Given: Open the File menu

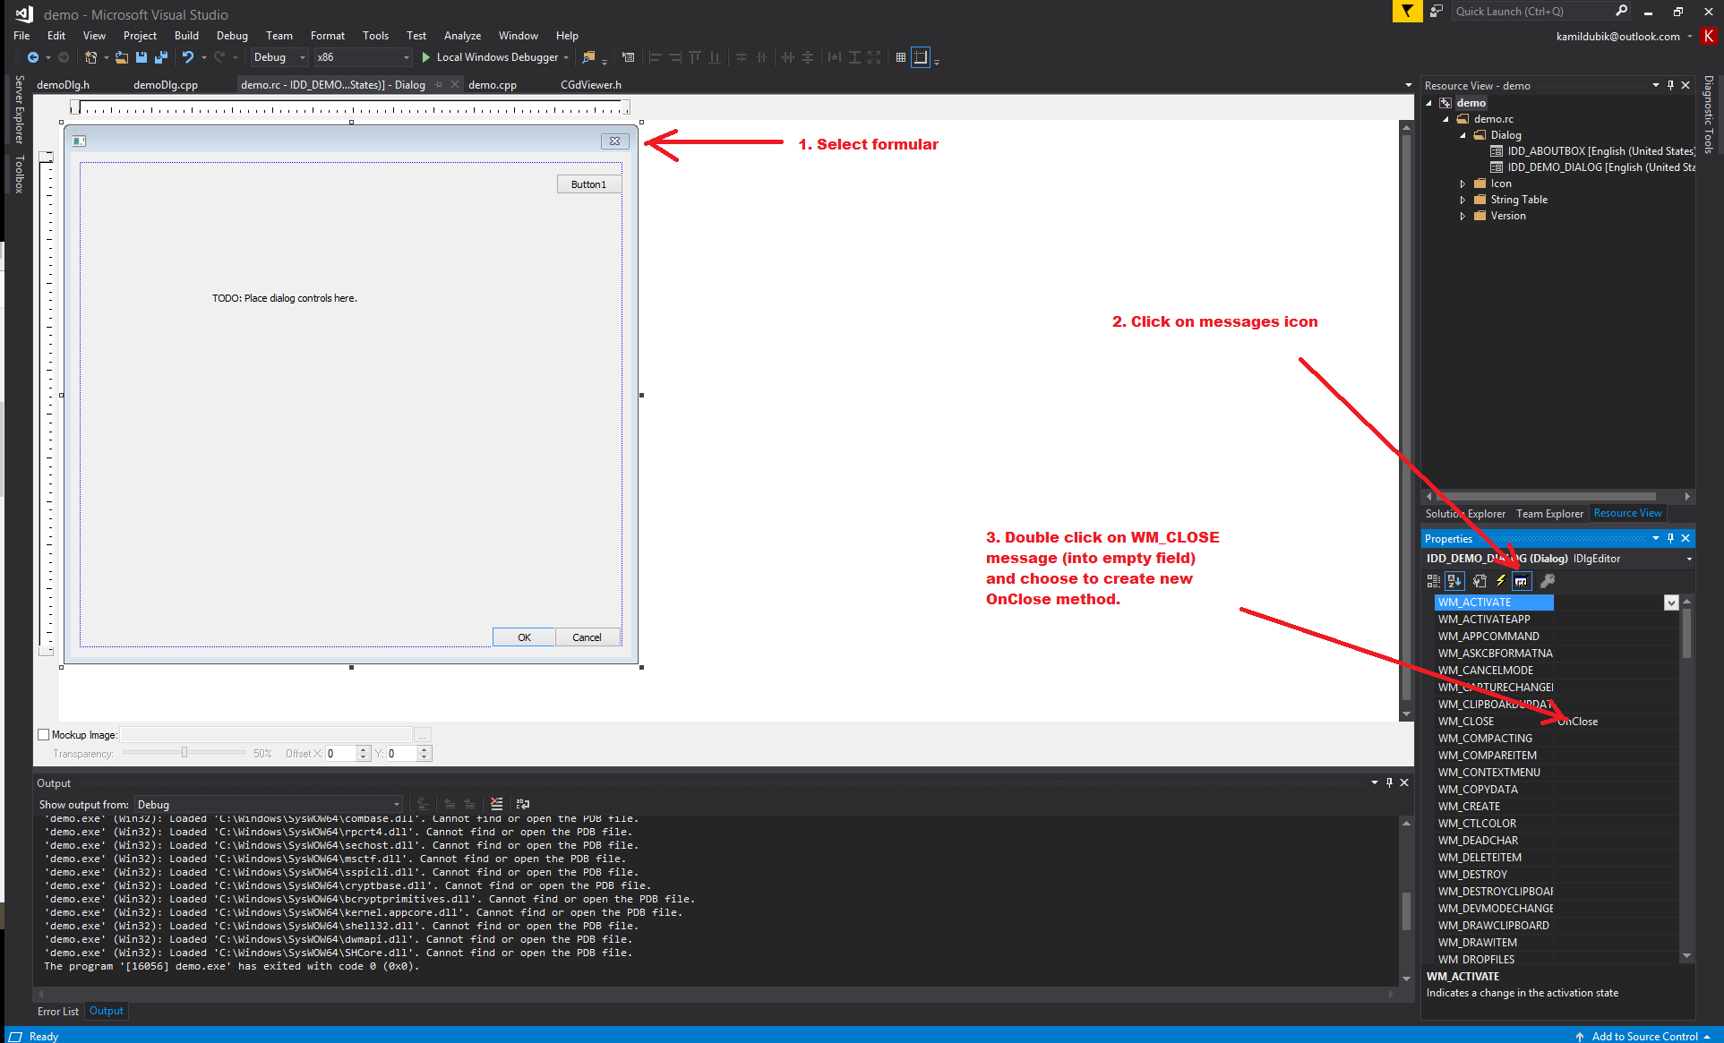Looking at the screenshot, I should pos(21,36).
